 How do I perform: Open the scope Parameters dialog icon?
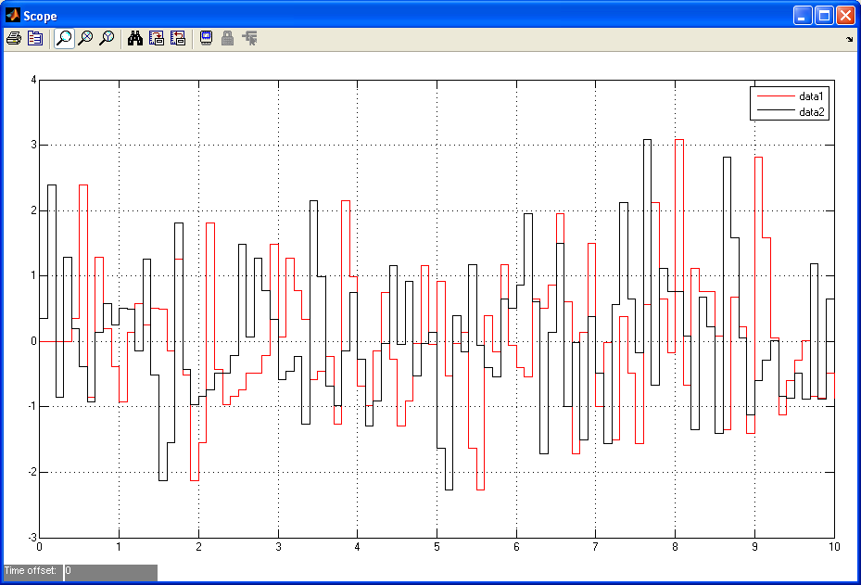tap(35, 38)
